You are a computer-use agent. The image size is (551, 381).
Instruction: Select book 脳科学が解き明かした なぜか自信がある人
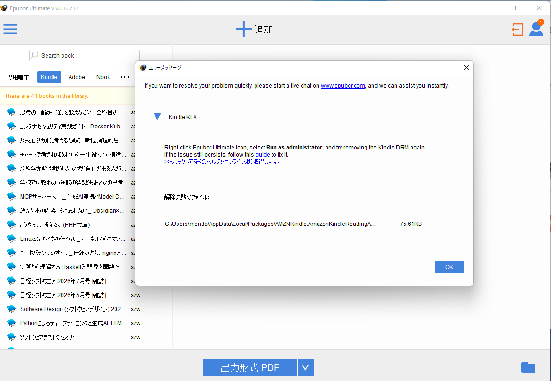coord(73,168)
